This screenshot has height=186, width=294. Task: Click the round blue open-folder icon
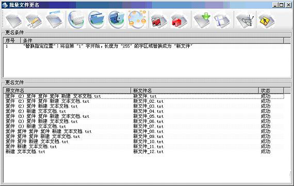96,20
